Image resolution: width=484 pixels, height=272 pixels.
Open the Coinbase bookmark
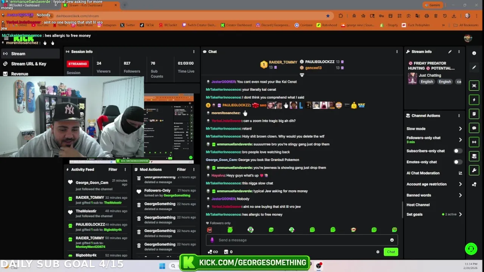click(304, 25)
